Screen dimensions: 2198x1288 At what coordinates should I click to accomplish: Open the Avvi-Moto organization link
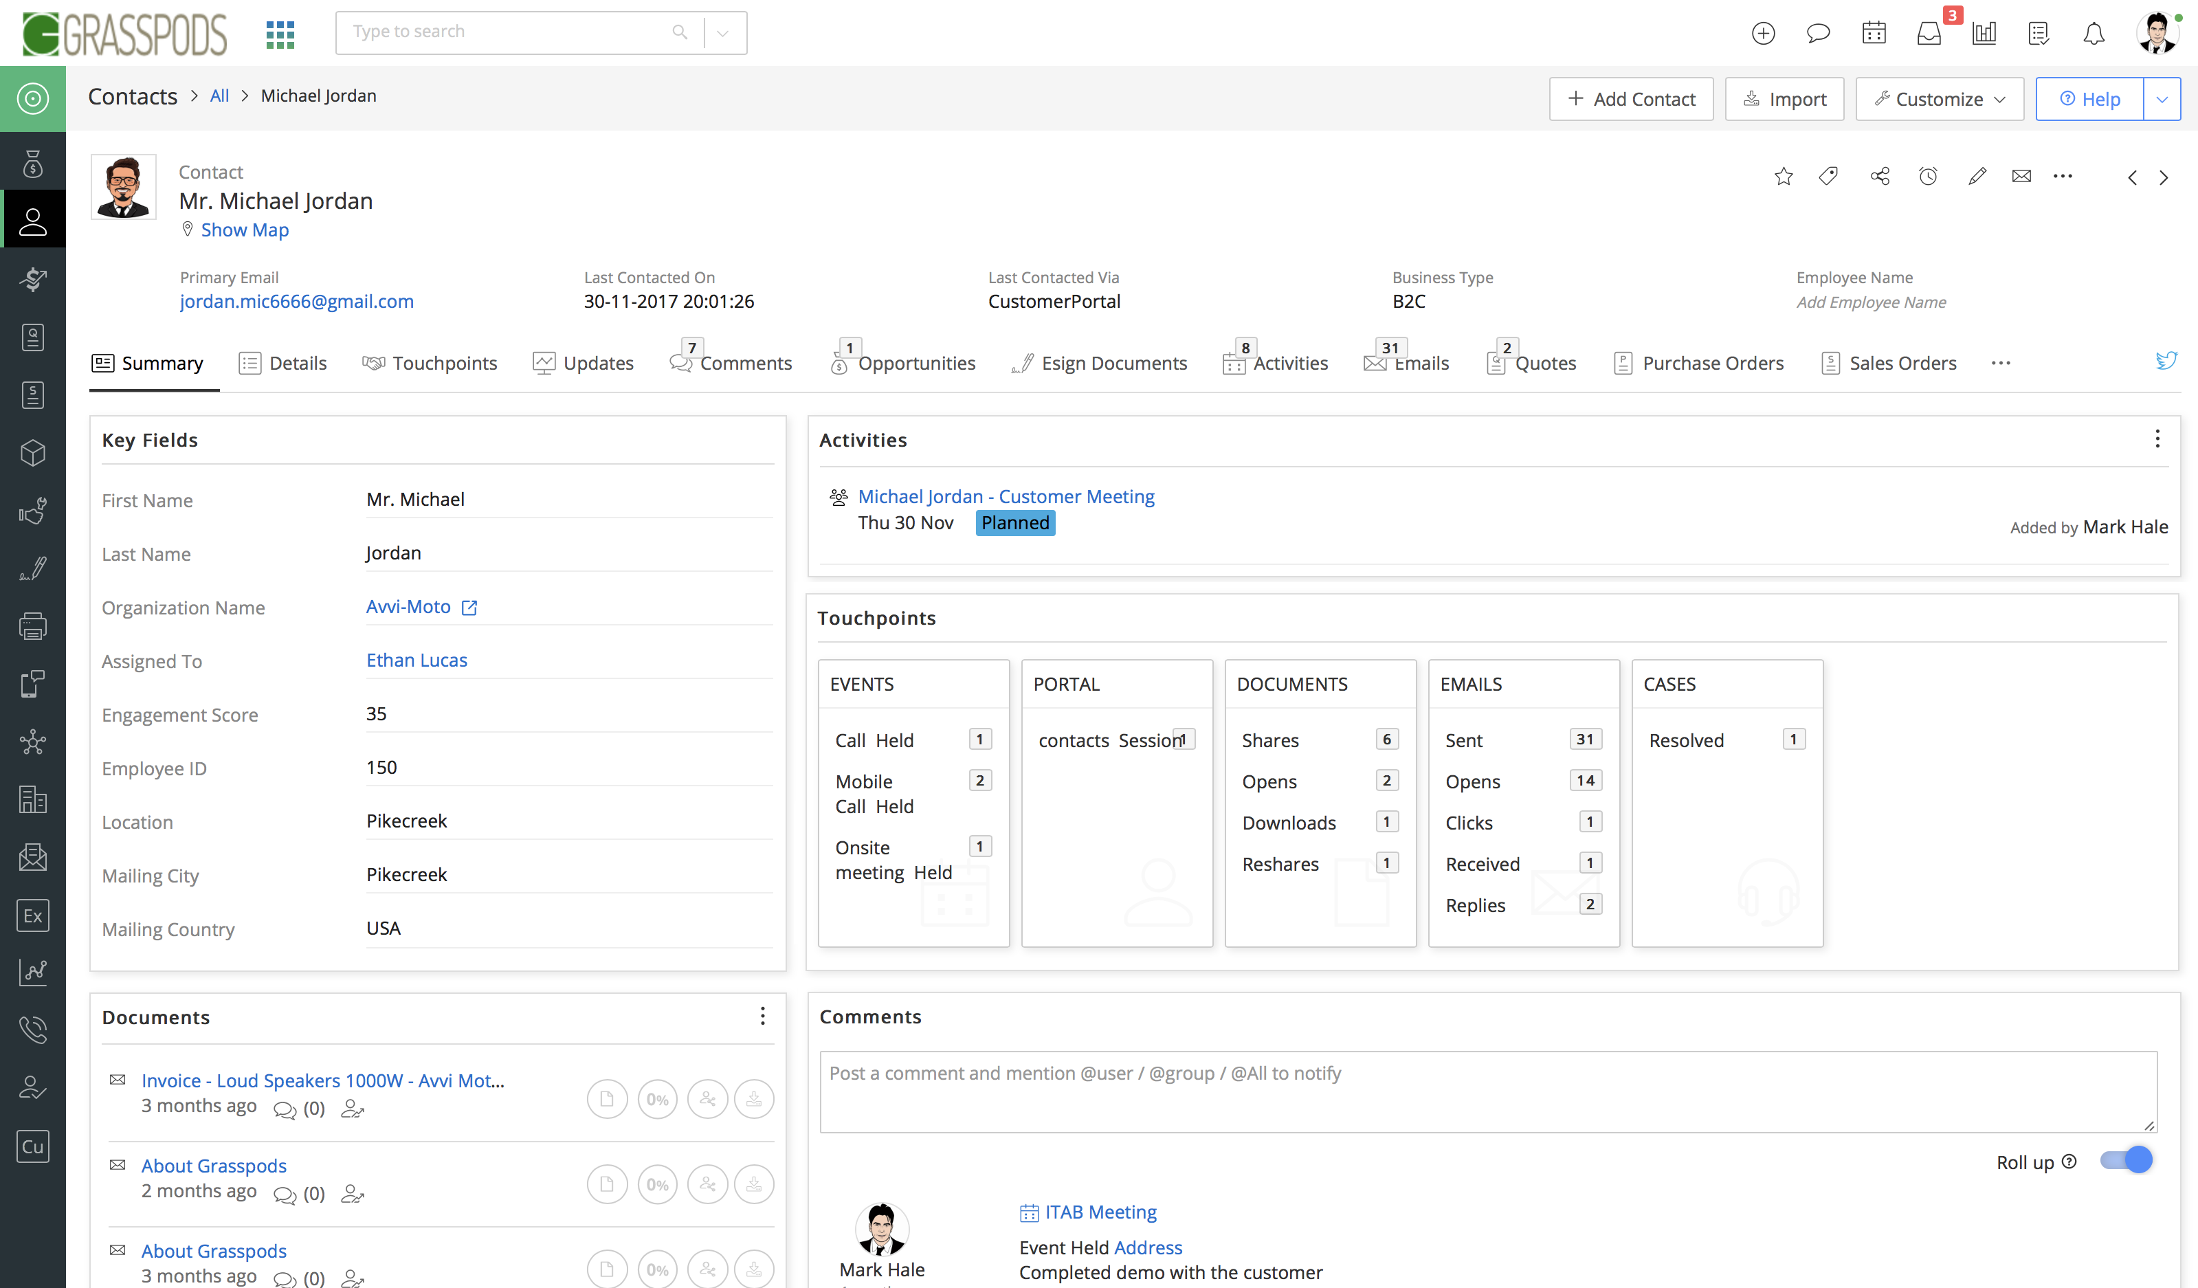tap(408, 607)
